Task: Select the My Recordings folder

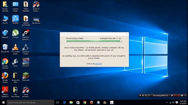Action: point(16,92)
